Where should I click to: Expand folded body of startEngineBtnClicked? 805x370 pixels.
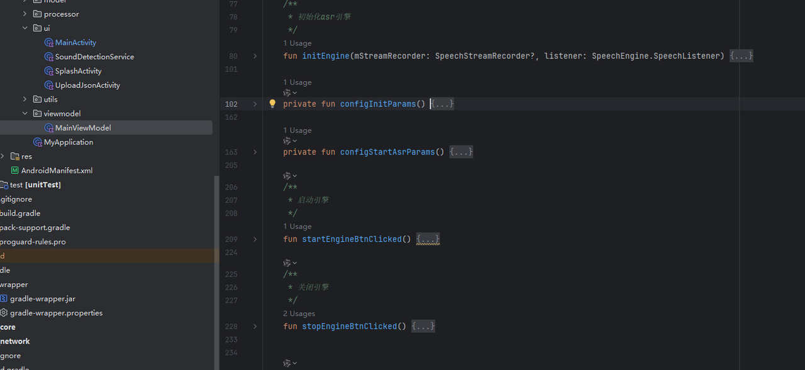pos(428,239)
